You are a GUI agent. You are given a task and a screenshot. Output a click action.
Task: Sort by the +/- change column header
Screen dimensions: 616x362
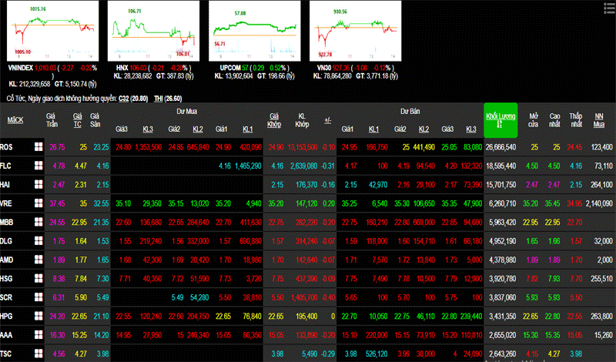pyautogui.click(x=328, y=120)
